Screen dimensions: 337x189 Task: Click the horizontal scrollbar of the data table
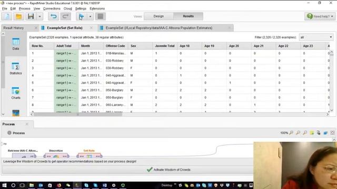(77, 114)
